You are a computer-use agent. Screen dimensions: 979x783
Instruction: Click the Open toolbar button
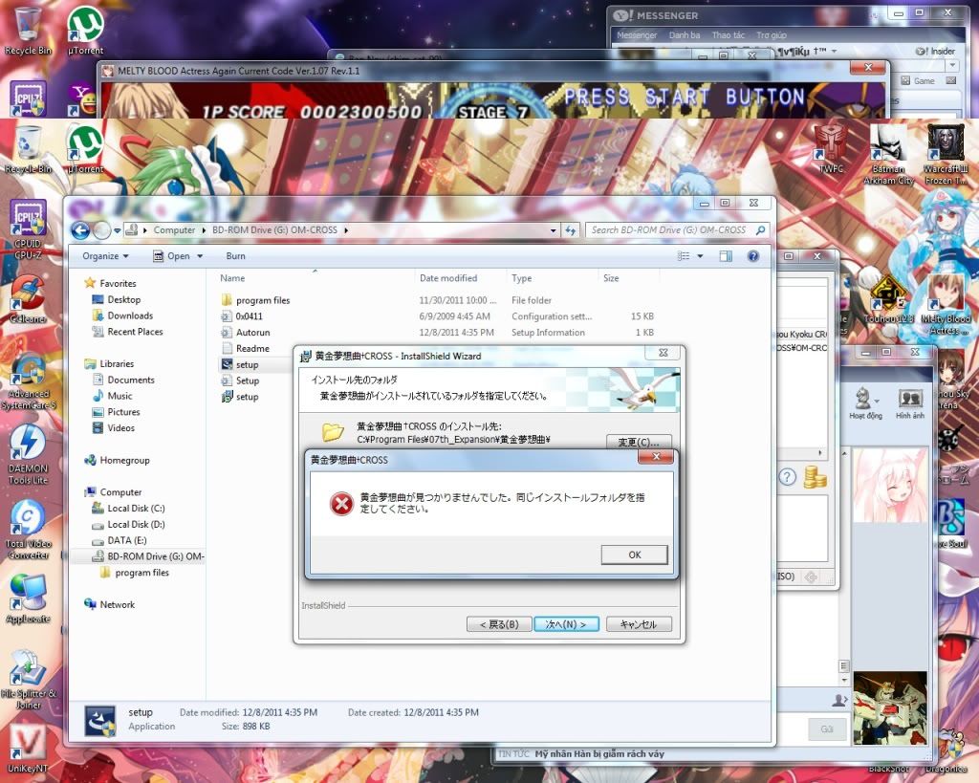[x=172, y=256]
